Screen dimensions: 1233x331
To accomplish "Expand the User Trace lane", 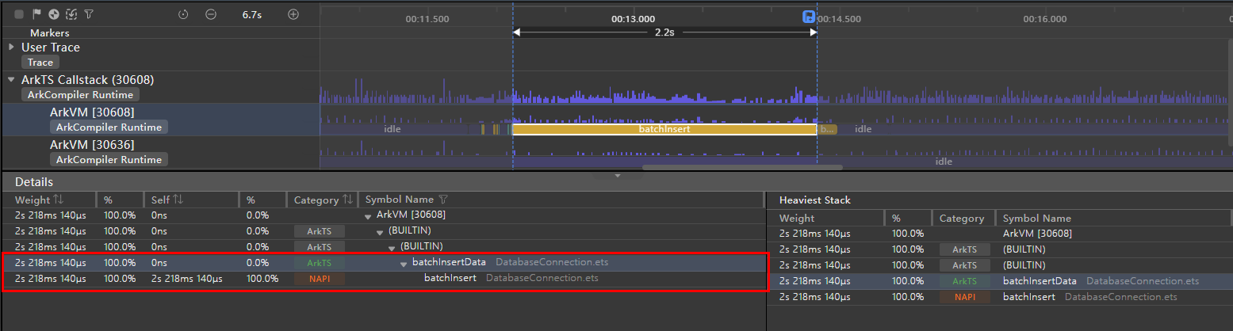I will pos(11,48).
